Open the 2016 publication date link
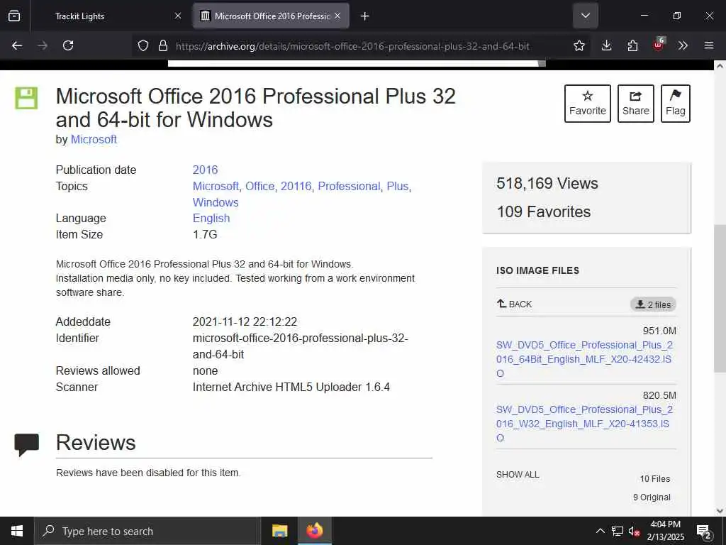 point(205,170)
